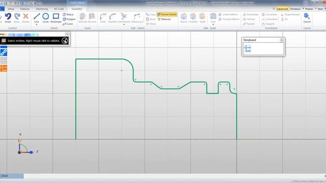Select the Geometry ribbon tab
326x183 pixels.
[x=77, y=9]
